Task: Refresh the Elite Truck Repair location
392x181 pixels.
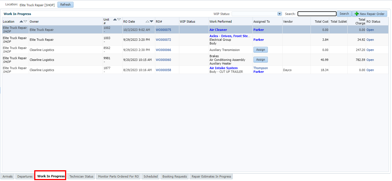Action: (x=65, y=5)
